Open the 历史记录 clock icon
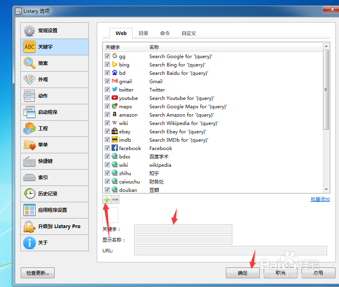The image size is (339, 287). [29, 193]
